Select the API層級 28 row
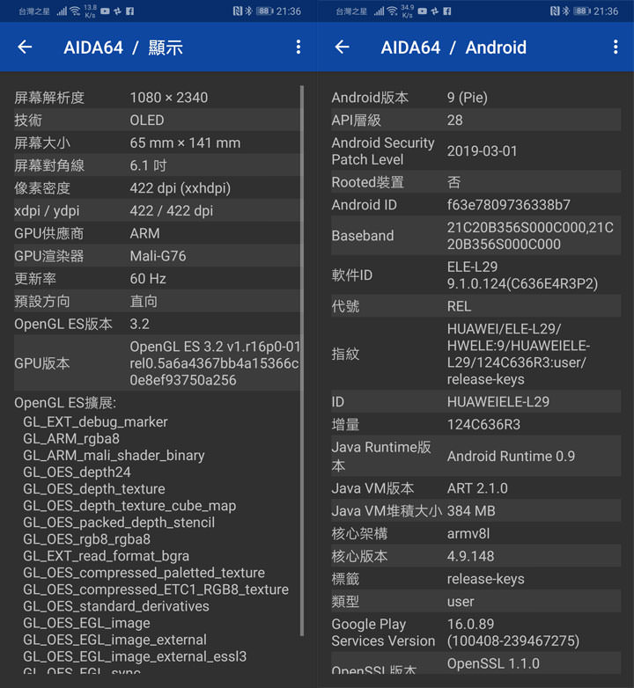 click(x=475, y=120)
